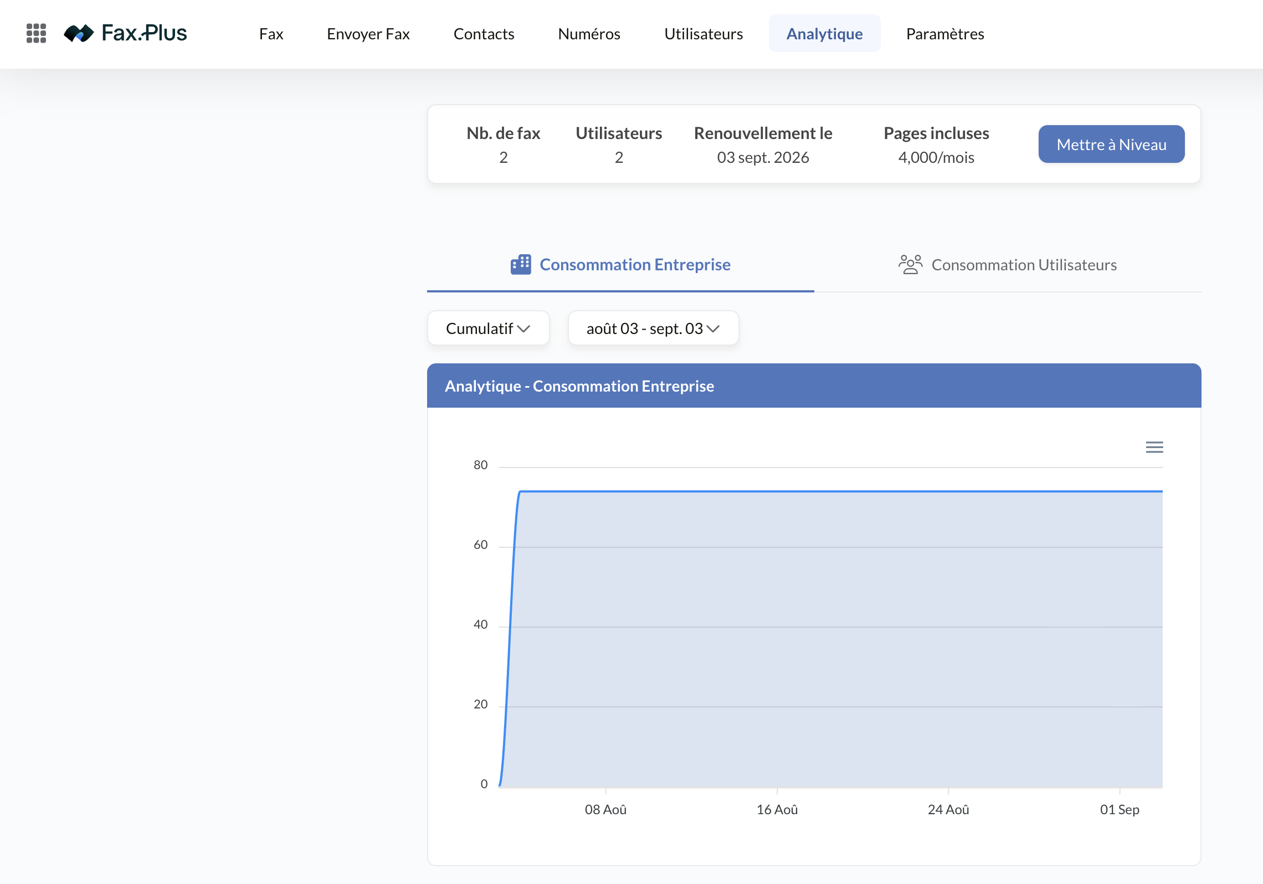Open Paramètres in the top nav

click(945, 34)
